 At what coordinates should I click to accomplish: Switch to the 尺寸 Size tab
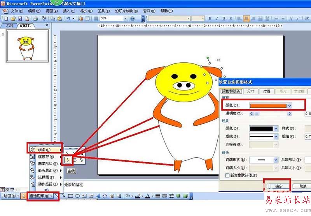pos(250,91)
